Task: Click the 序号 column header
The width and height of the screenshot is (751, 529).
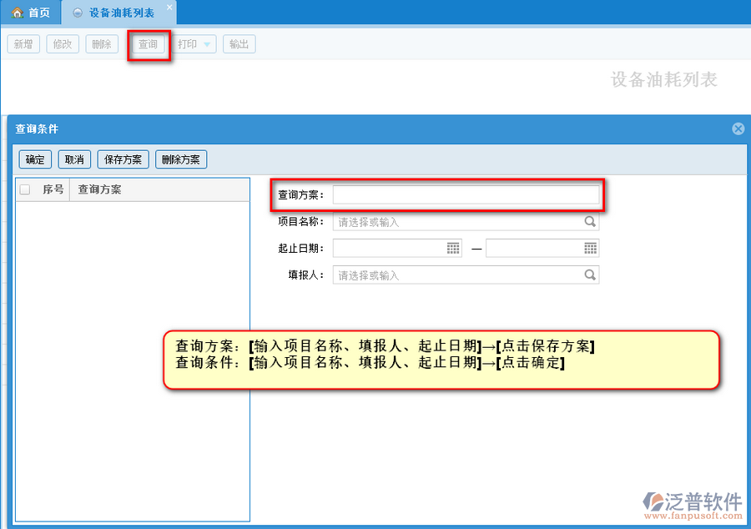Action: pyautogui.click(x=53, y=189)
